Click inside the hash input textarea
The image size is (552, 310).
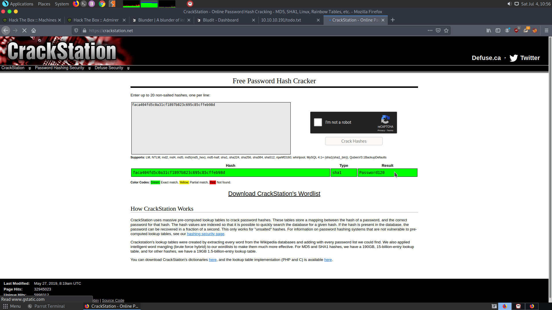(x=211, y=128)
